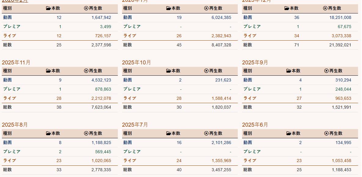This screenshot has width=362, height=177.
Task: Click the video views value 6,024,385
Action: point(221,17)
